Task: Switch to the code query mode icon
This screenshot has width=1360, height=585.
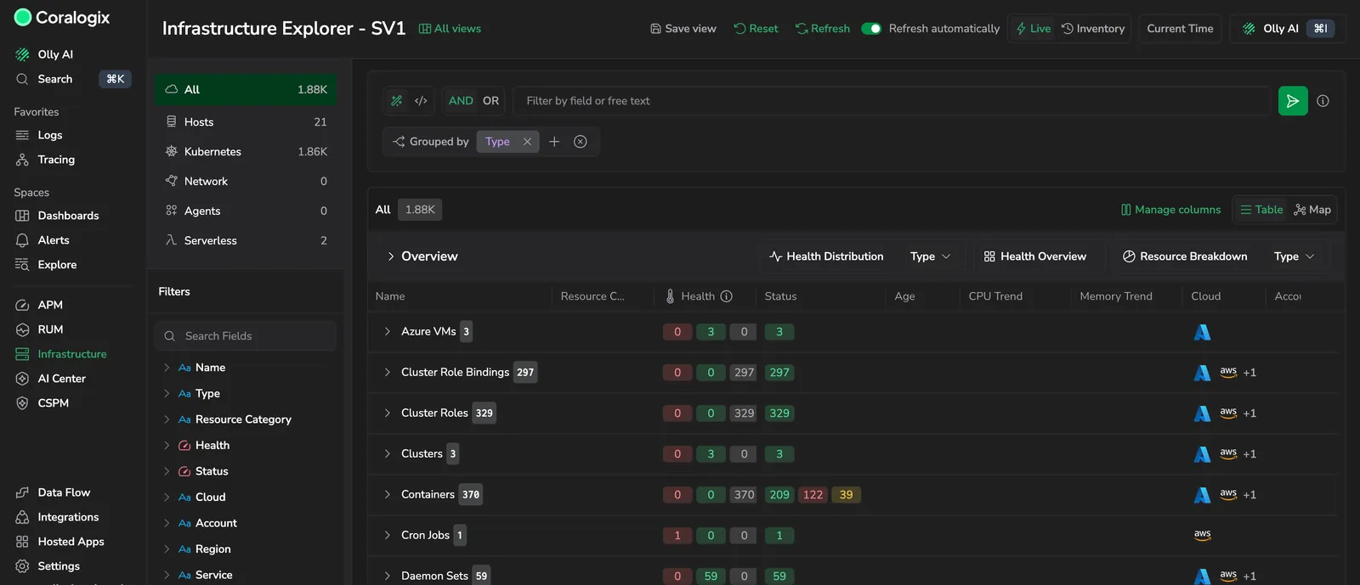Action: pos(421,101)
